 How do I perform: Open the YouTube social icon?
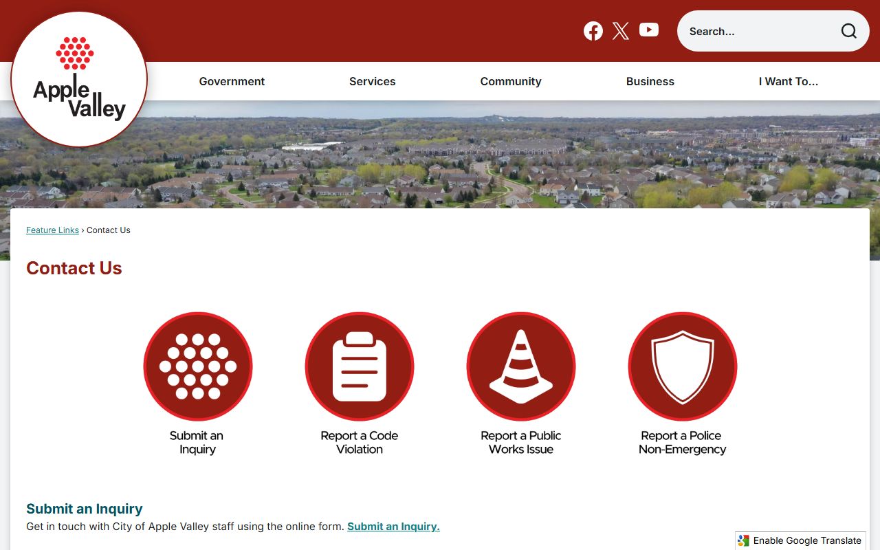pyautogui.click(x=649, y=30)
